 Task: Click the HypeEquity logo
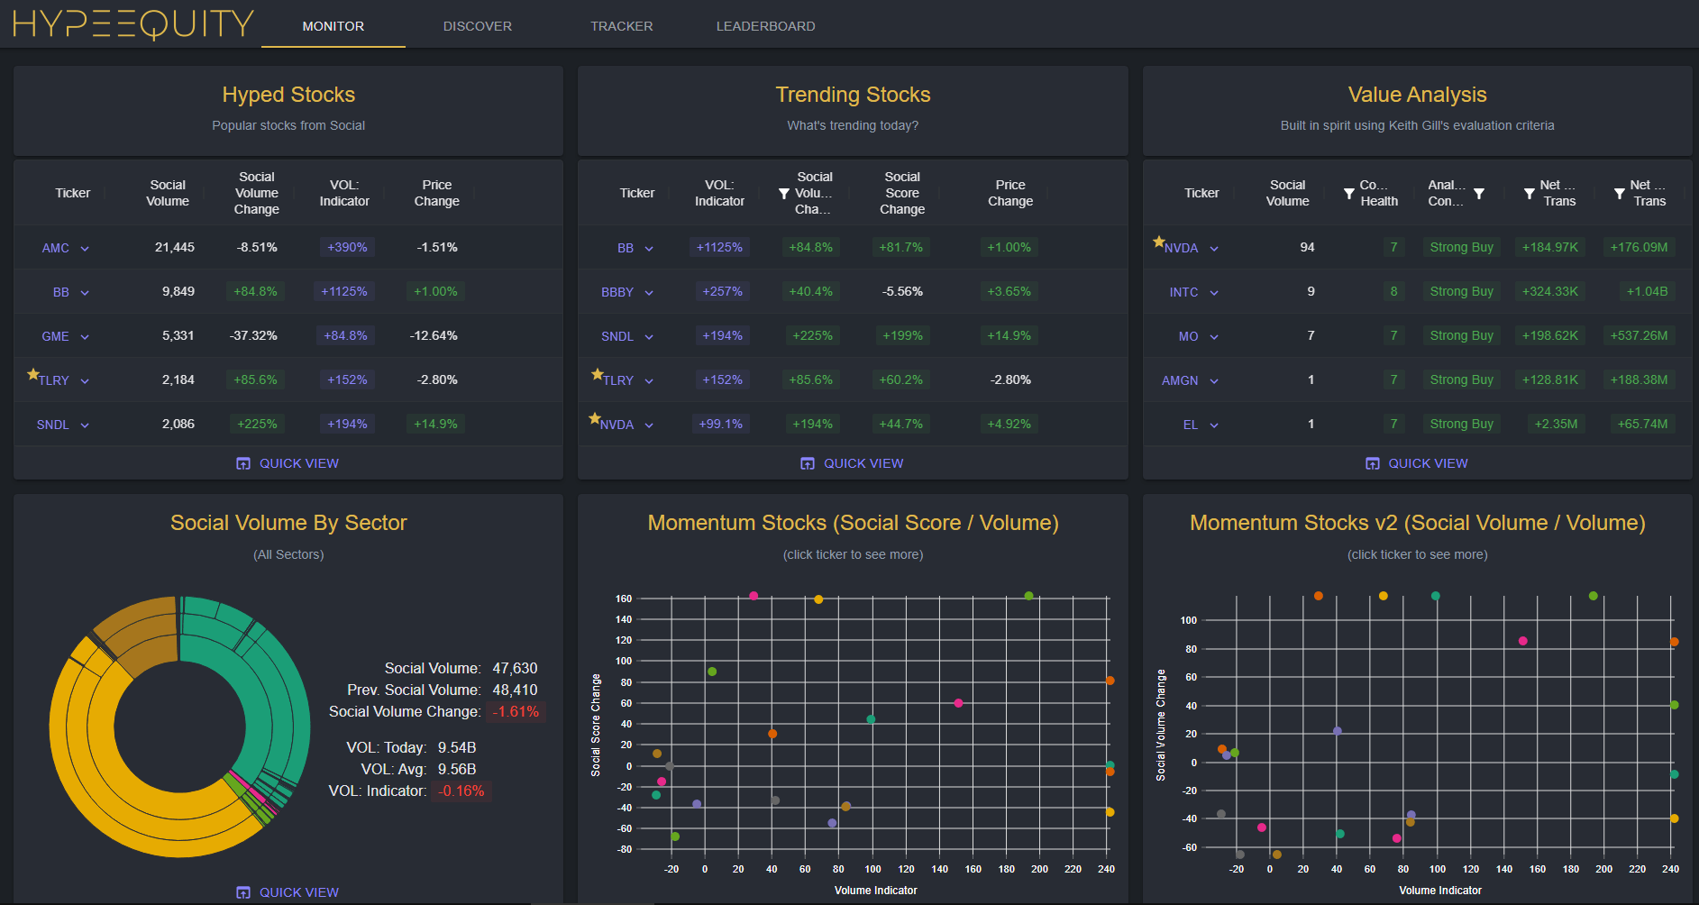pos(133,24)
